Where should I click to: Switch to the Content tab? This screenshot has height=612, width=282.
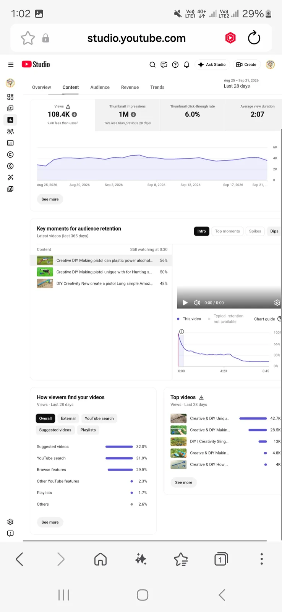[x=71, y=87]
